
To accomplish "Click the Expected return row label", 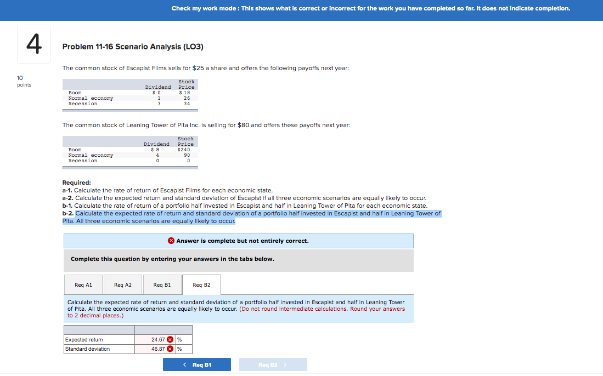I will point(84,339).
